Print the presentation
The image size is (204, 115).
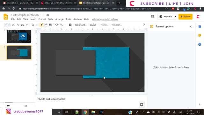[22, 25]
